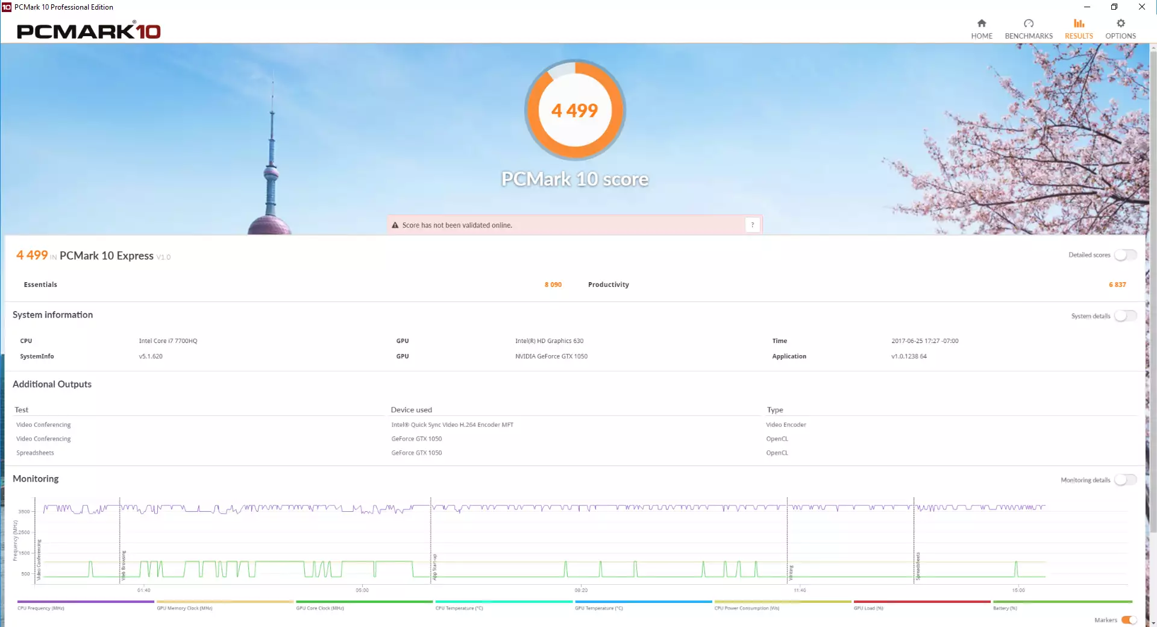Click the SystemInfo version v5.1.620
Image resolution: width=1157 pixels, height=627 pixels.
coord(151,356)
